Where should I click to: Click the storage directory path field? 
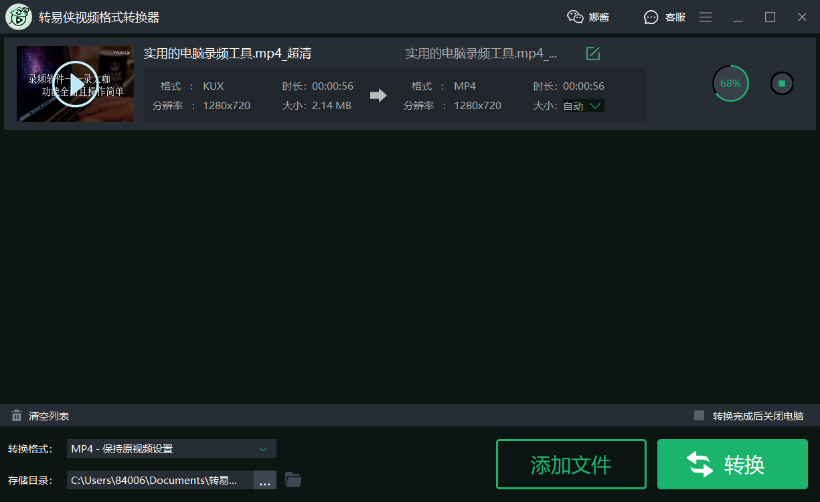pos(161,480)
